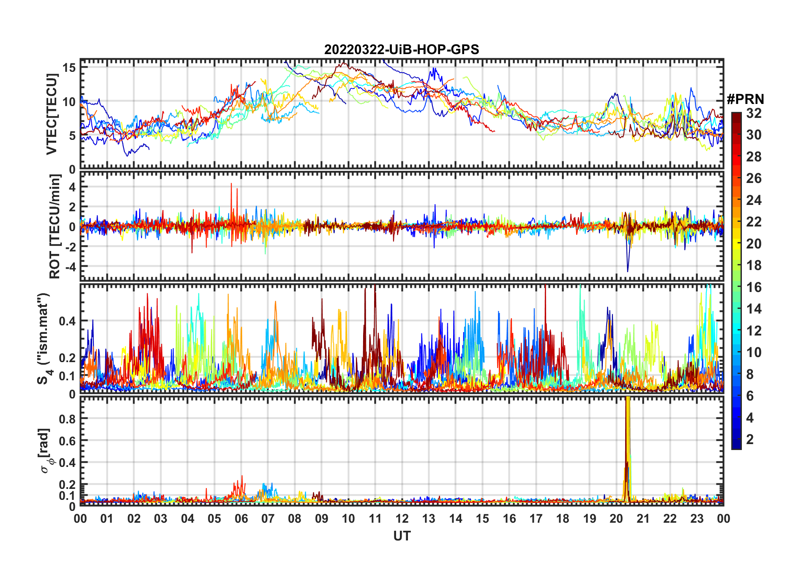Click the x-axis tick label 06
Image resolution: width=804 pixels, height=562 pixels.
click(241, 518)
